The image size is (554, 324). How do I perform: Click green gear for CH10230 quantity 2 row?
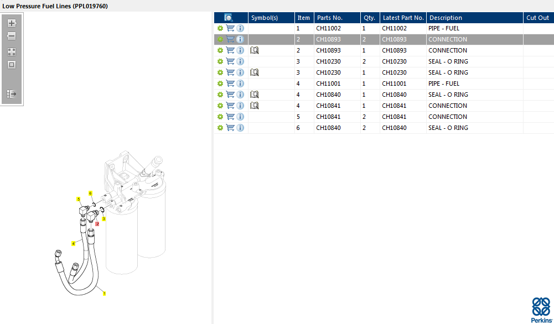pyautogui.click(x=220, y=61)
